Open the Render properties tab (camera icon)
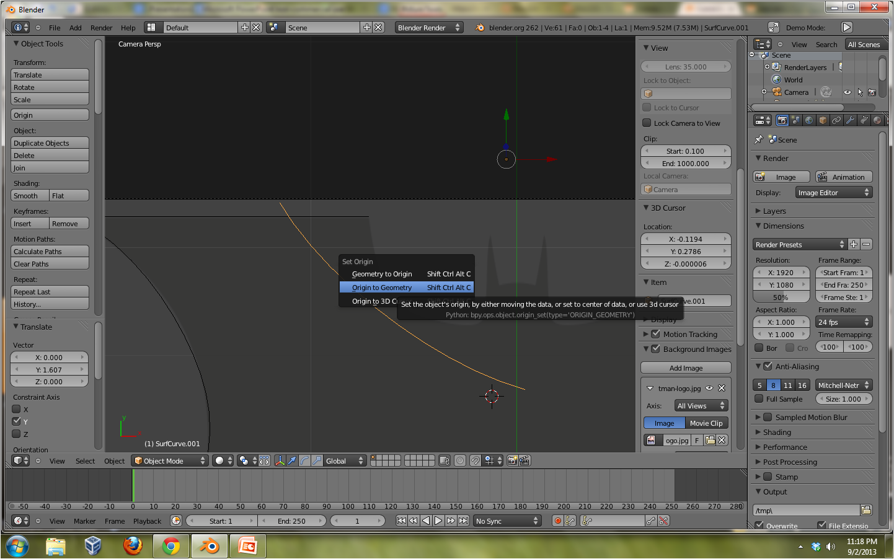 782,120
